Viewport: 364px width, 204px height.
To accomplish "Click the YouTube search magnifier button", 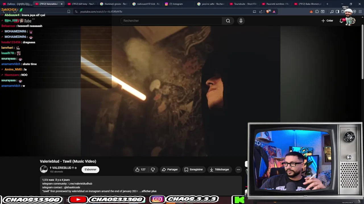I will [228, 21].
